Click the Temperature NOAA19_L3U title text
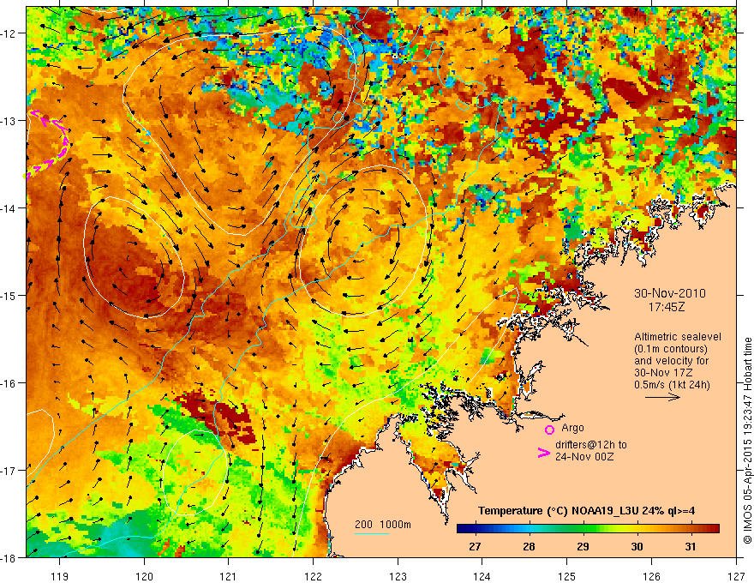Image resolution: width=754 pixels, height=583 pixels. pyautogui.click(x=586, y=511)
